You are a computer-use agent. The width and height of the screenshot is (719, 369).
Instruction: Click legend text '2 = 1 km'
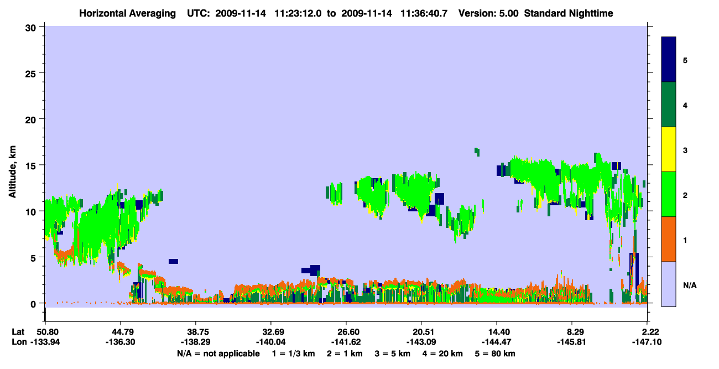345,354
